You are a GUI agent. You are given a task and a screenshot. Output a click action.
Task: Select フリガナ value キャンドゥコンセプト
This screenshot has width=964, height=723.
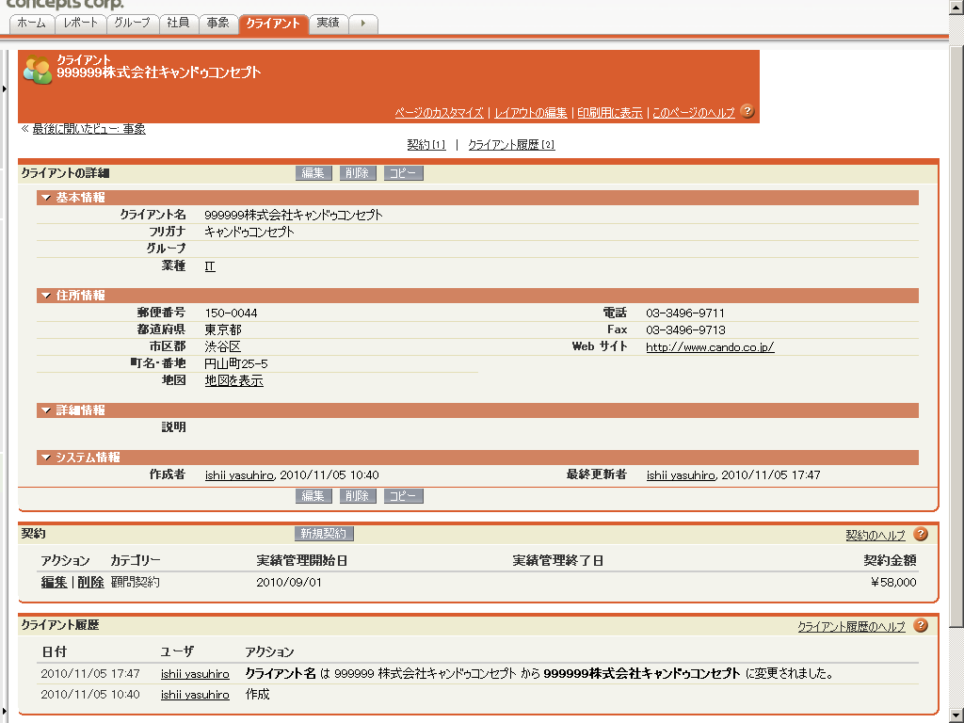[249, 233]
